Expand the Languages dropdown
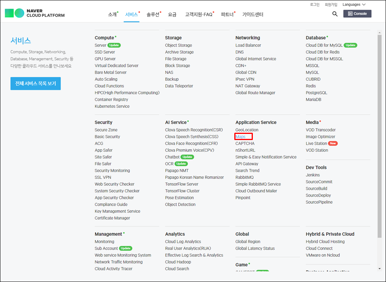Viewport: 386px width, 282px height. pos(354,4)
